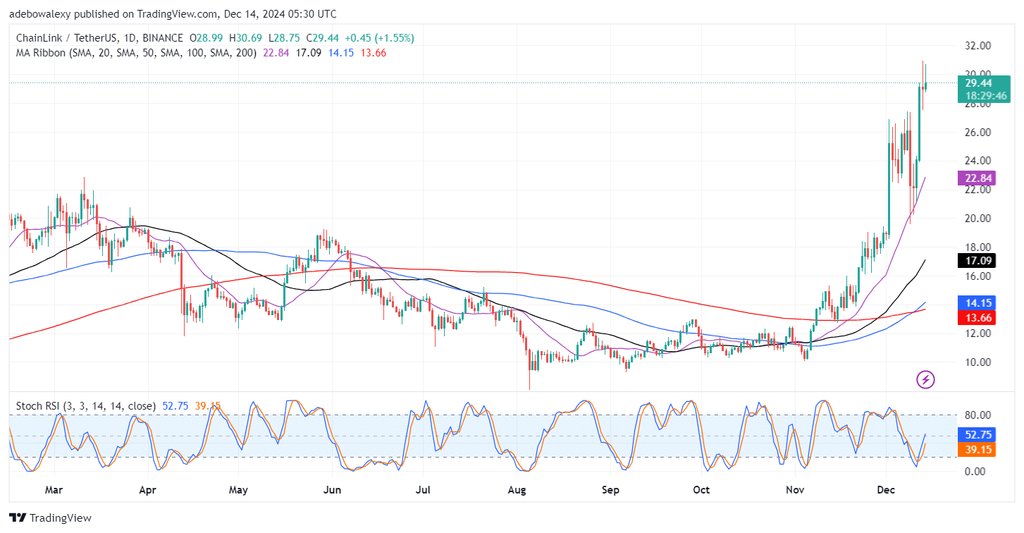The height and width of the screenshot is (533, 1024).
Task: Click the H30.69 high value in legend
Action: pyautogui.click(x=246, y=37)
